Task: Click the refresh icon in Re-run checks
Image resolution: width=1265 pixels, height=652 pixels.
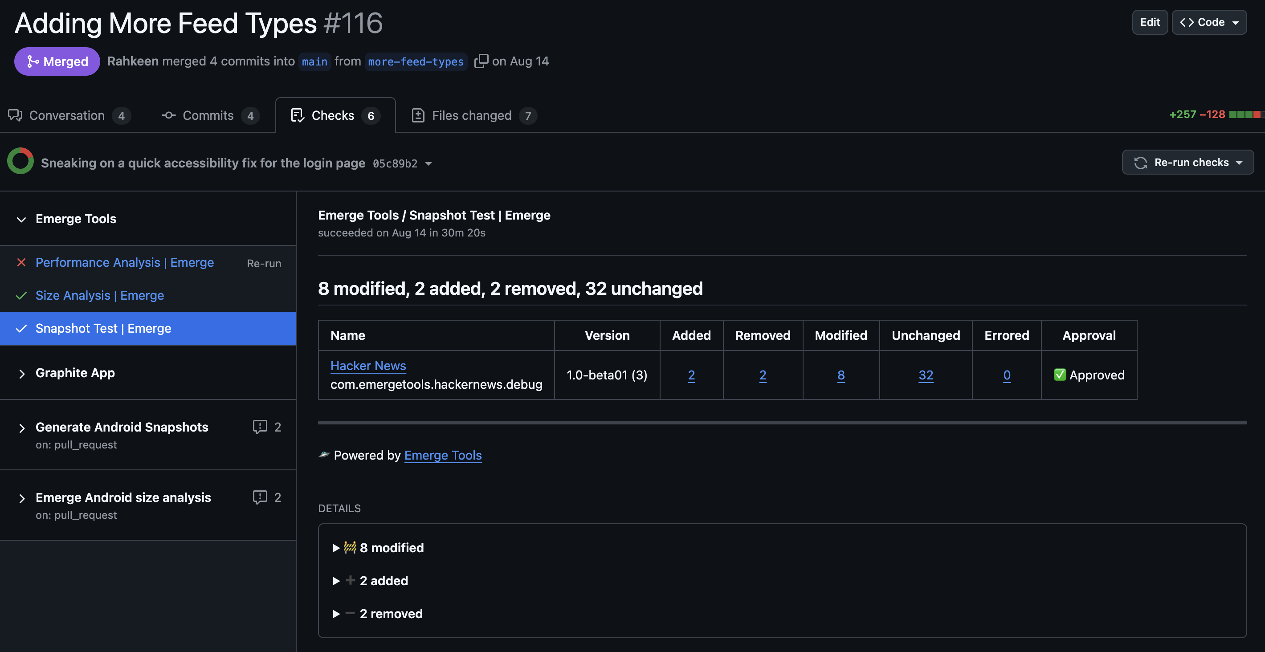Action: point(1140,162)
